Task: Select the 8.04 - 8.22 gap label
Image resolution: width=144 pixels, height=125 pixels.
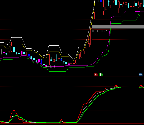Action: [100, 31]
